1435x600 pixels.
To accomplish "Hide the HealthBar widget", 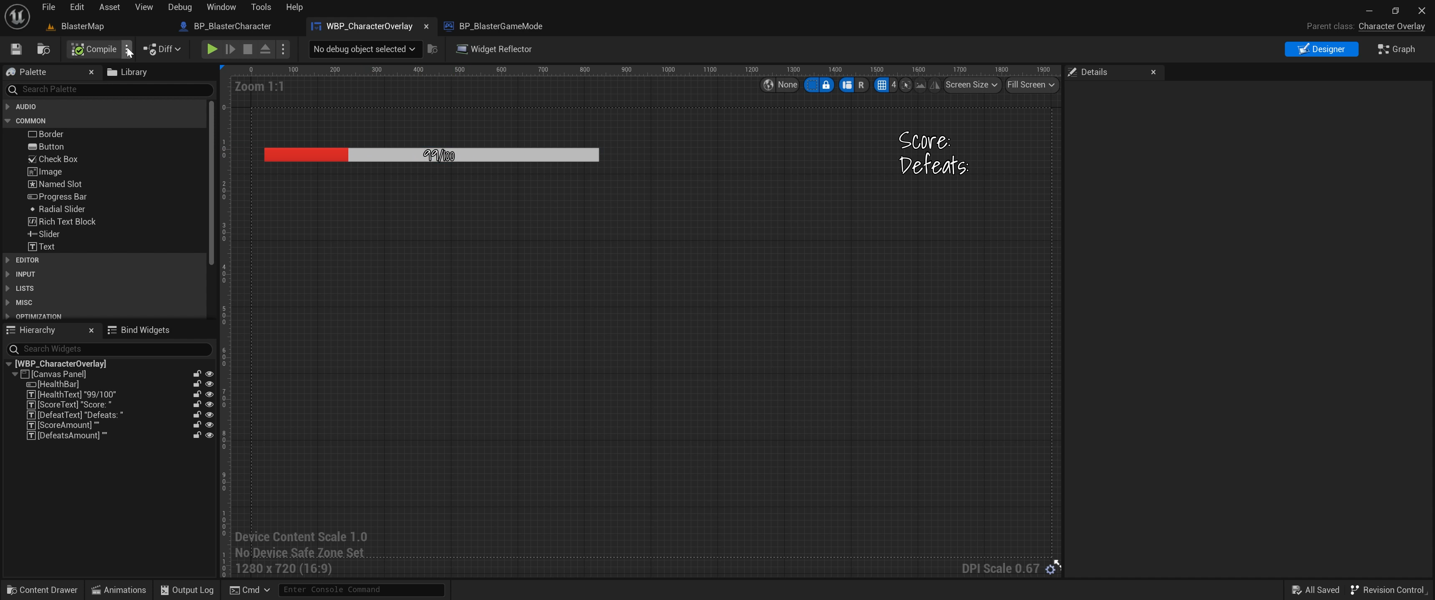I will pyautogui.click(x=209, y=384).
